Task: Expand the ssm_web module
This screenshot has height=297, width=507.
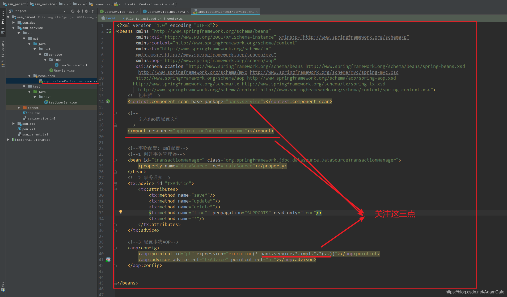Action: 14,124
